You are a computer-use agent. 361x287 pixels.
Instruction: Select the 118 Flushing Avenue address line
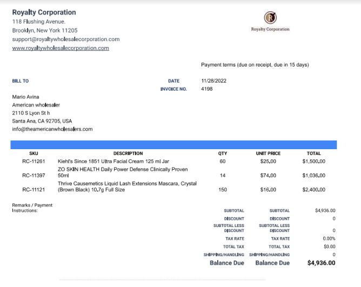click(x=39, y=22)
